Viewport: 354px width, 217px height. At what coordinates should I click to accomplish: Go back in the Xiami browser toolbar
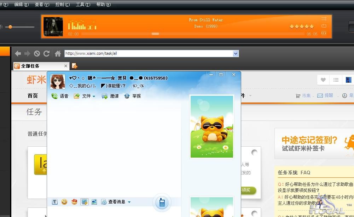18,53
